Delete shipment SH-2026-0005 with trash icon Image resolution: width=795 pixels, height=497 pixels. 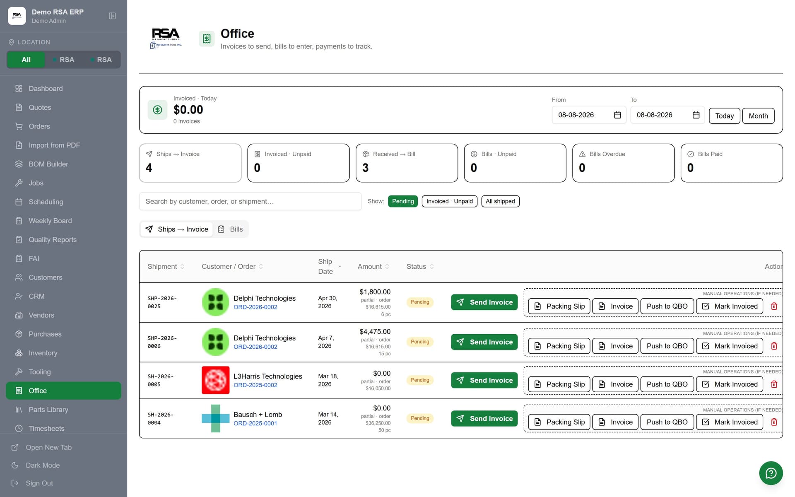(x=774, y=384)
